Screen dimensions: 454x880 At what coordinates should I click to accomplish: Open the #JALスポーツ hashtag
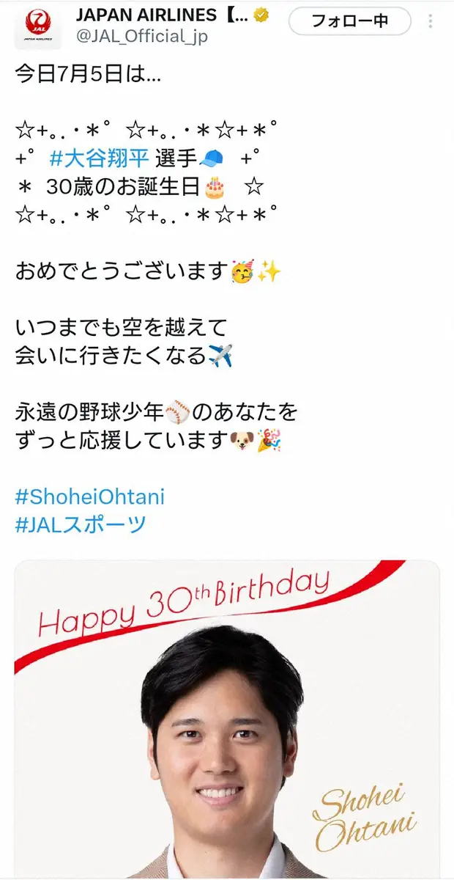point(81,525)
